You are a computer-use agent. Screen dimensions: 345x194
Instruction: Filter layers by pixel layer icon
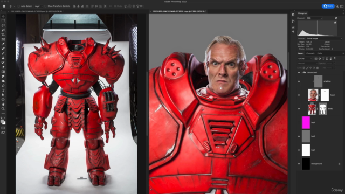[316, 59]
